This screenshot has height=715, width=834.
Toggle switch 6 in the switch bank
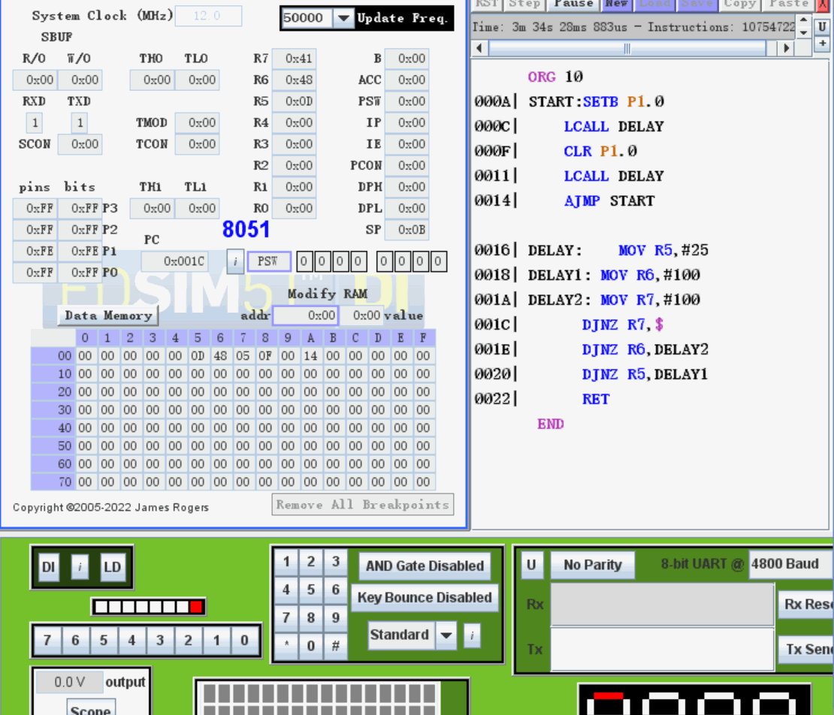click(75, 641)
